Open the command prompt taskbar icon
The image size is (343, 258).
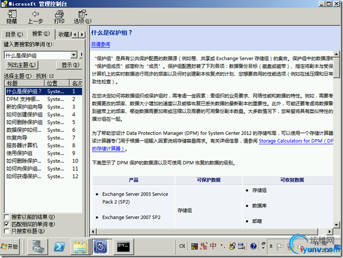pyautogui.click(x=123, y=246)
